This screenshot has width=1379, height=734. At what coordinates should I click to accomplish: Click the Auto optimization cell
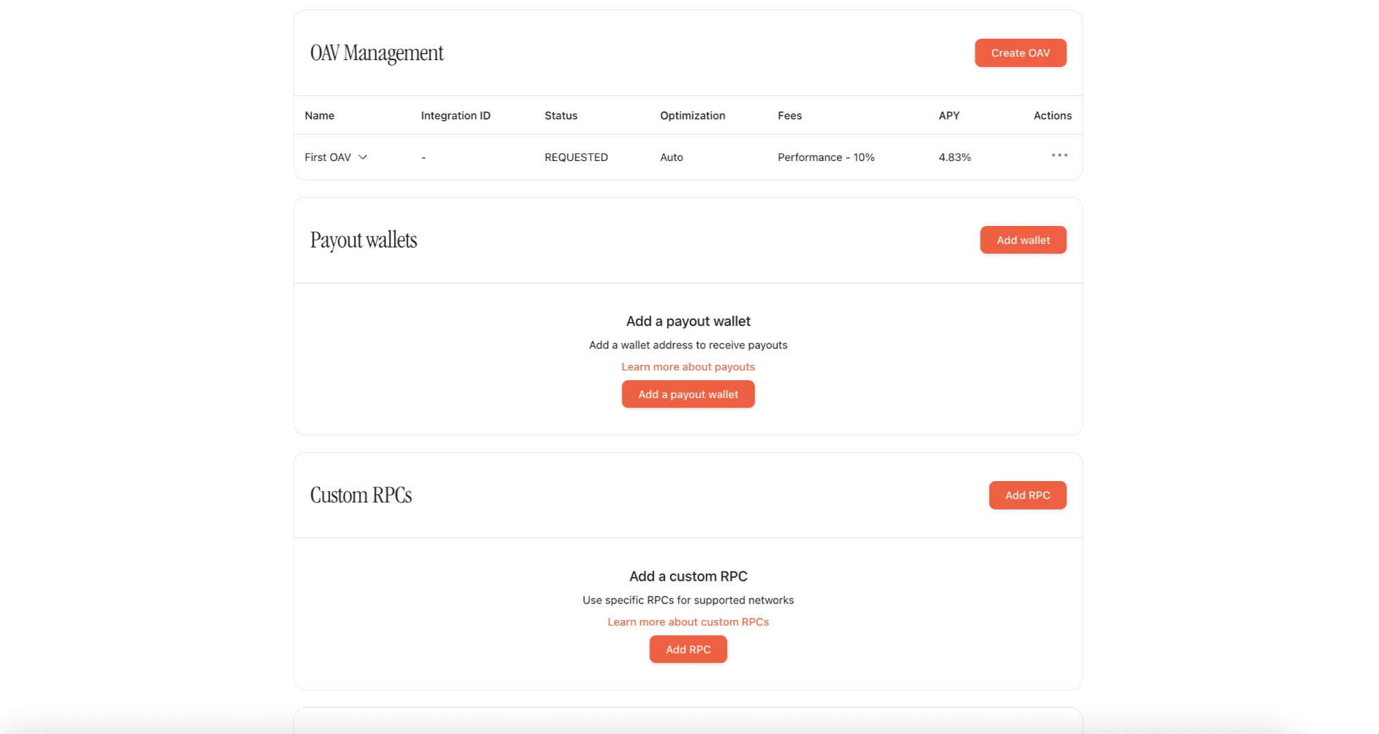pyautogui.click(x=671, y=158)
